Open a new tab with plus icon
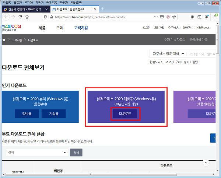The width and height of the screenshot is (221, 178). coord(102,9)
